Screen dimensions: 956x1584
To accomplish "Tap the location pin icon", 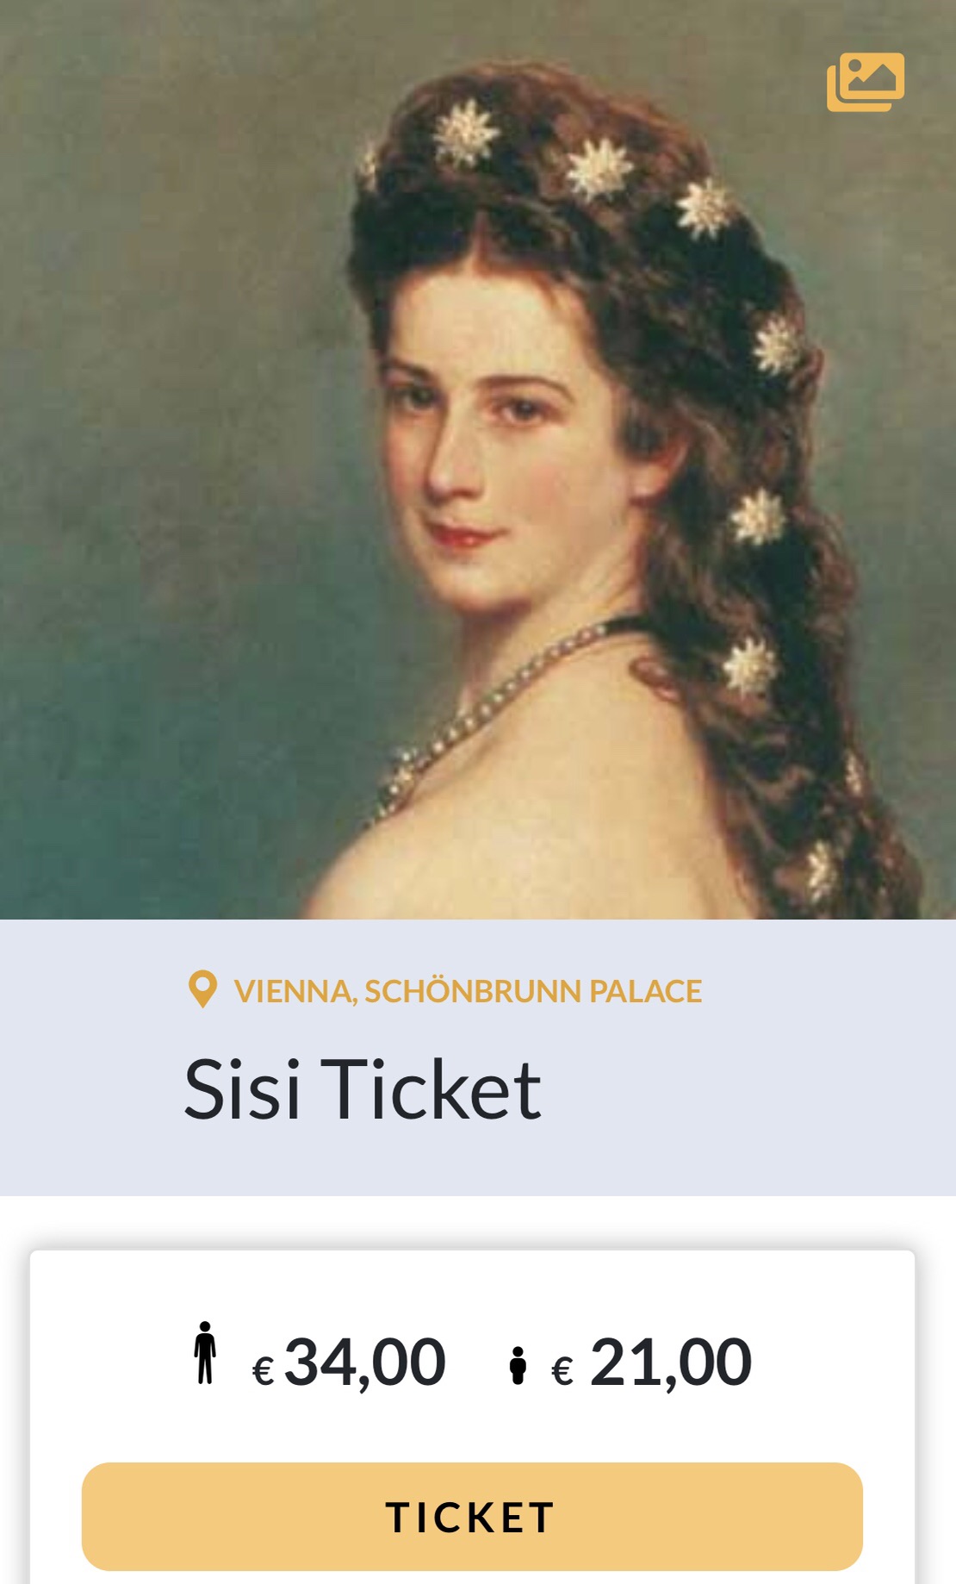I will pyautogui.click(x=202, y=990).
